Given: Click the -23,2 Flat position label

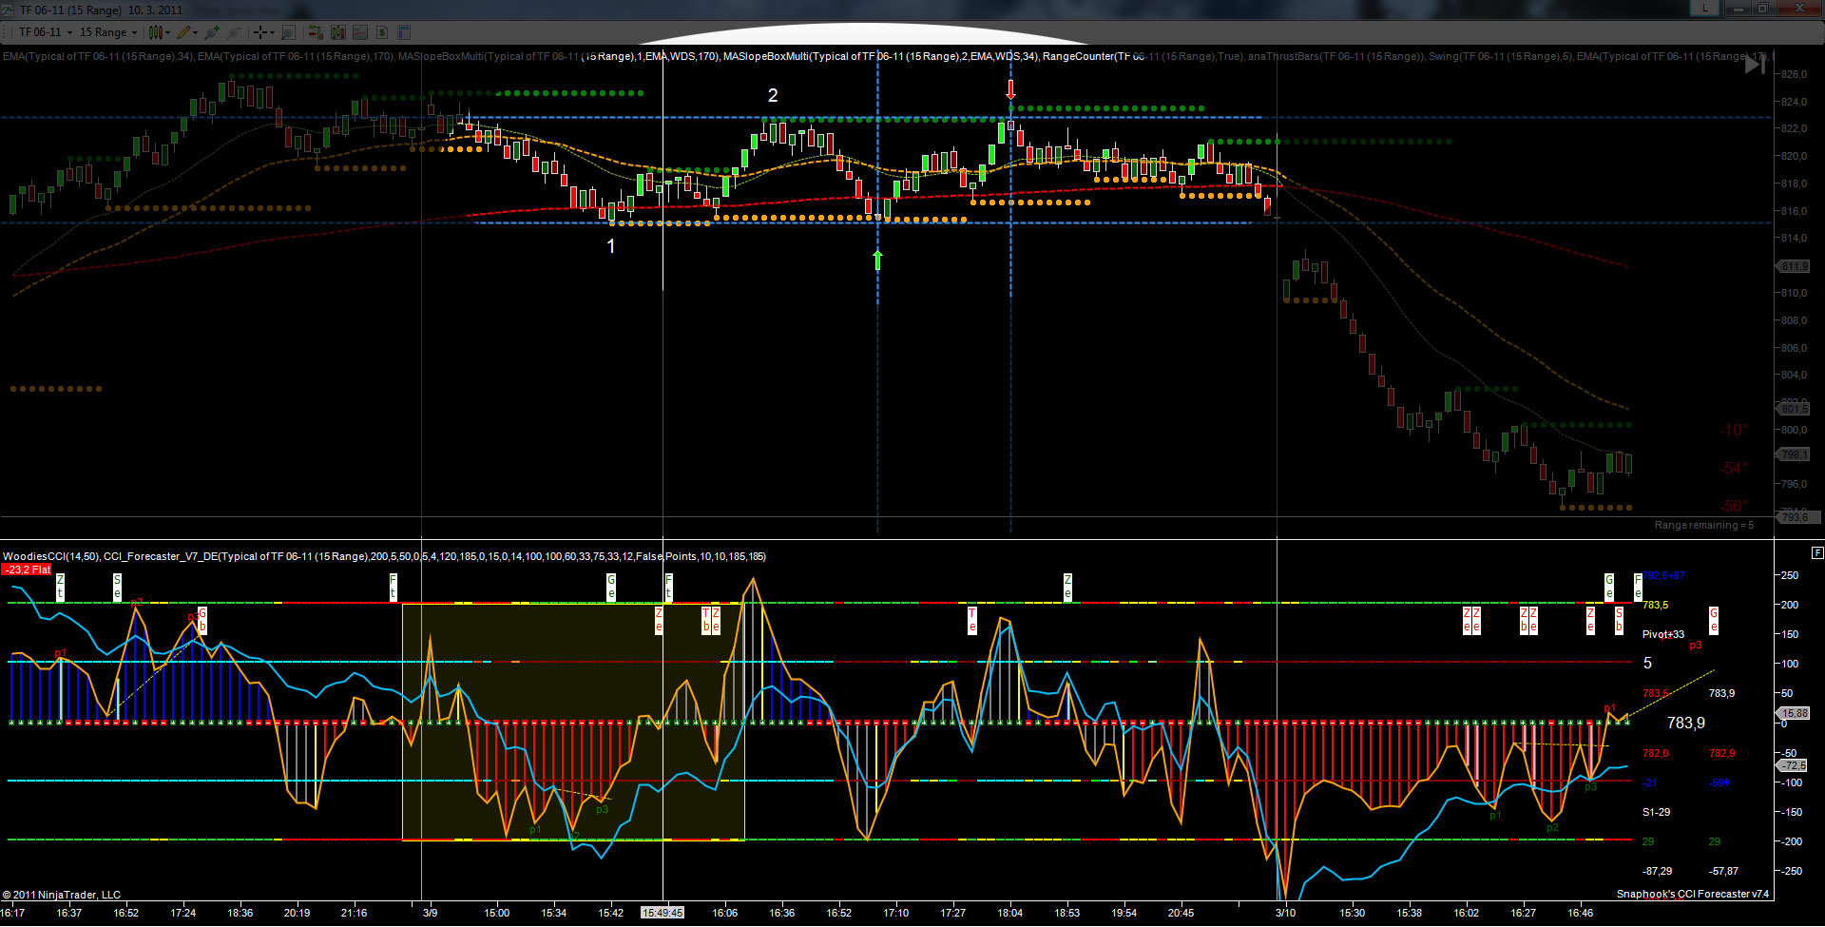Looking at the screenshot, I should [x=27, y=570].
